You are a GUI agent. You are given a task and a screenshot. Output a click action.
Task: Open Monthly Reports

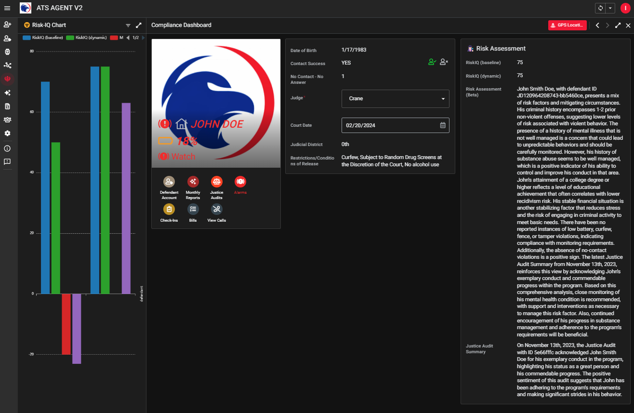coord(193,182)
